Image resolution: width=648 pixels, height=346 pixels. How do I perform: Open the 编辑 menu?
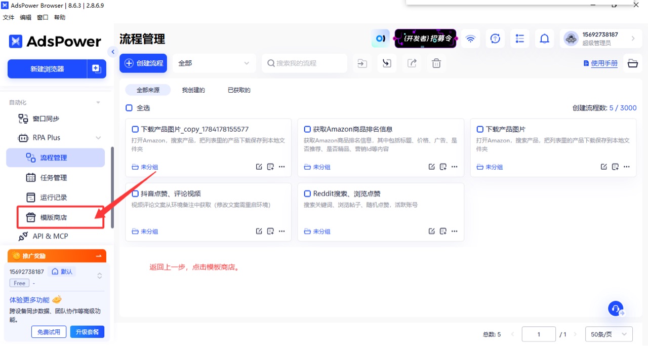click(25, 17)
